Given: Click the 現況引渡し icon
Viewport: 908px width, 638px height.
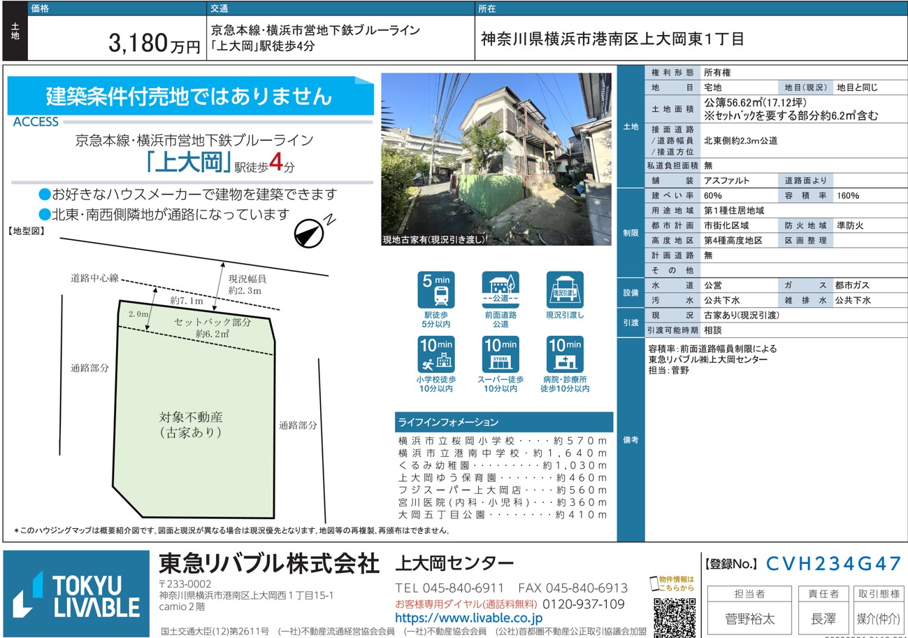Looking at the screenshot, I should point(565,290).
